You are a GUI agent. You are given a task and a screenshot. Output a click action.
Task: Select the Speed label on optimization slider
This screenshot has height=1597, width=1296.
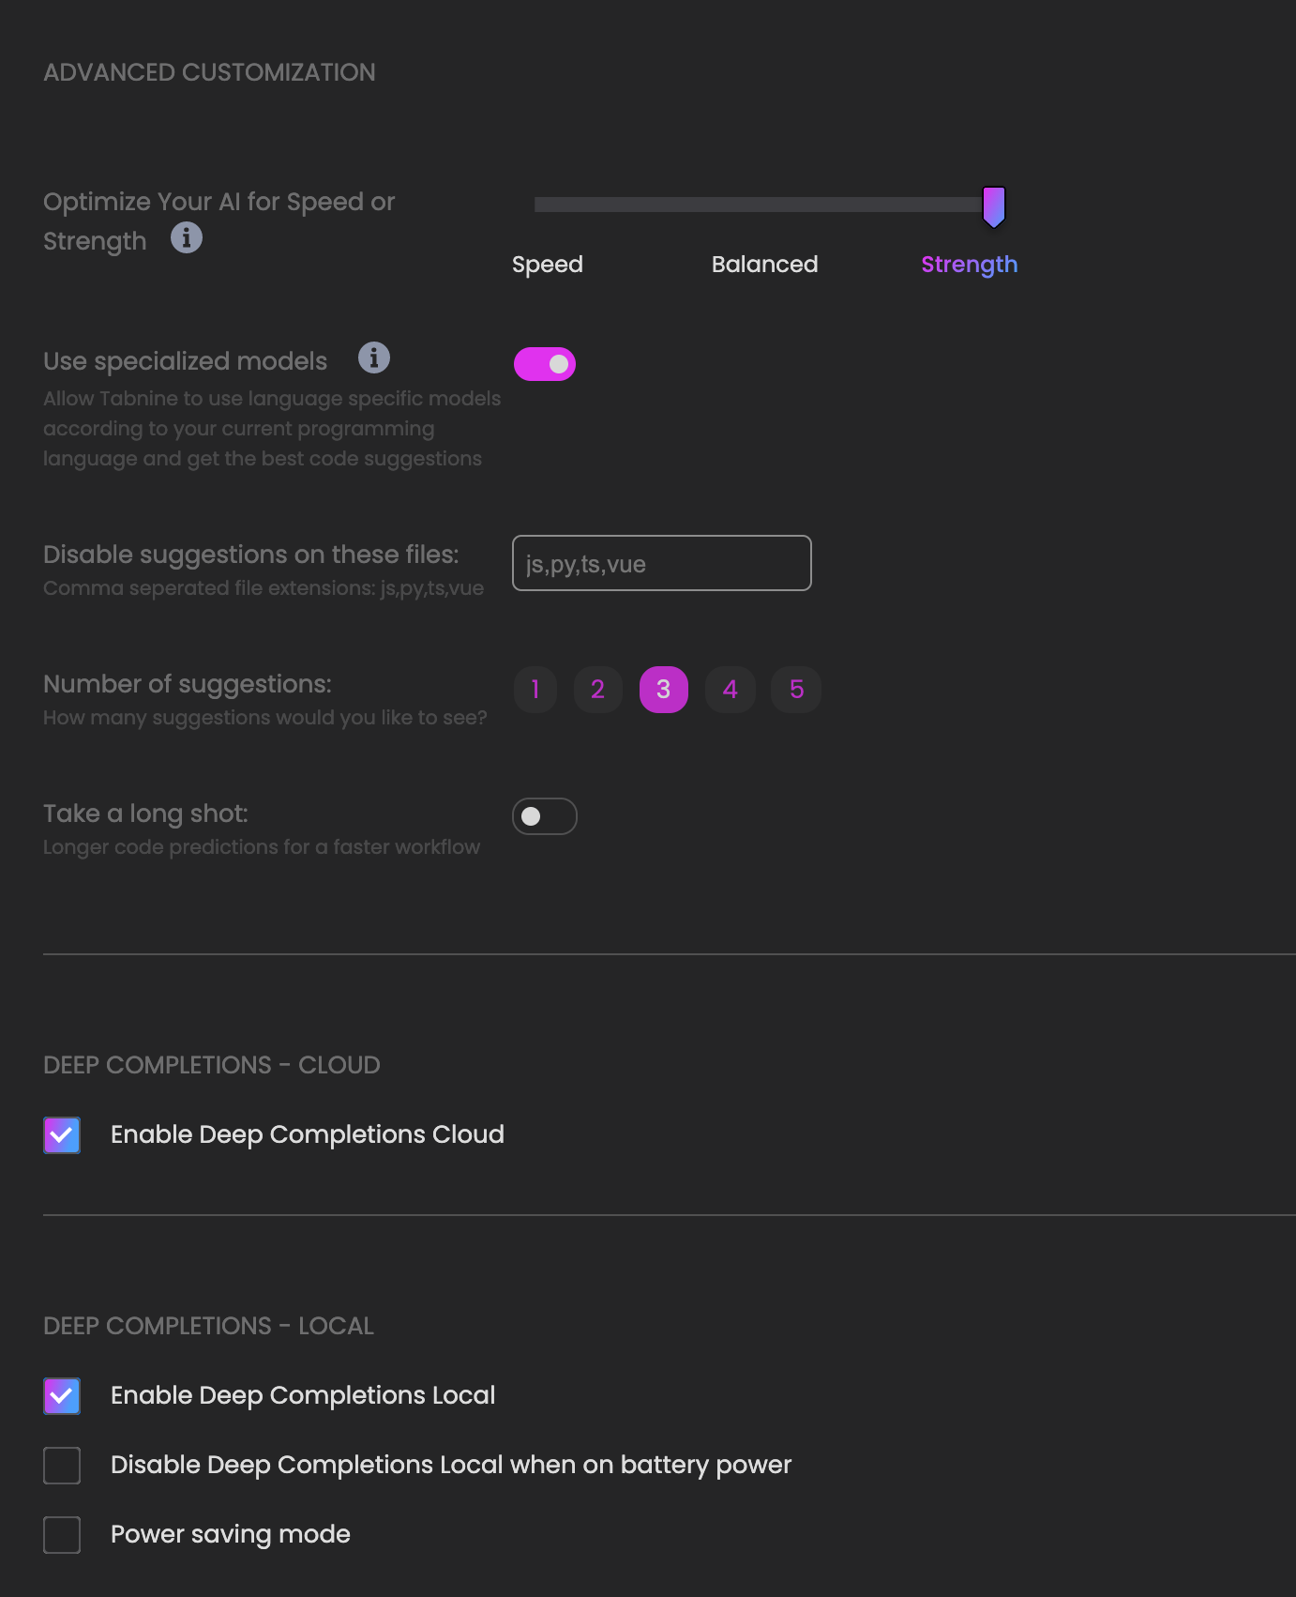pyautogui.click(x=548, y=265)
